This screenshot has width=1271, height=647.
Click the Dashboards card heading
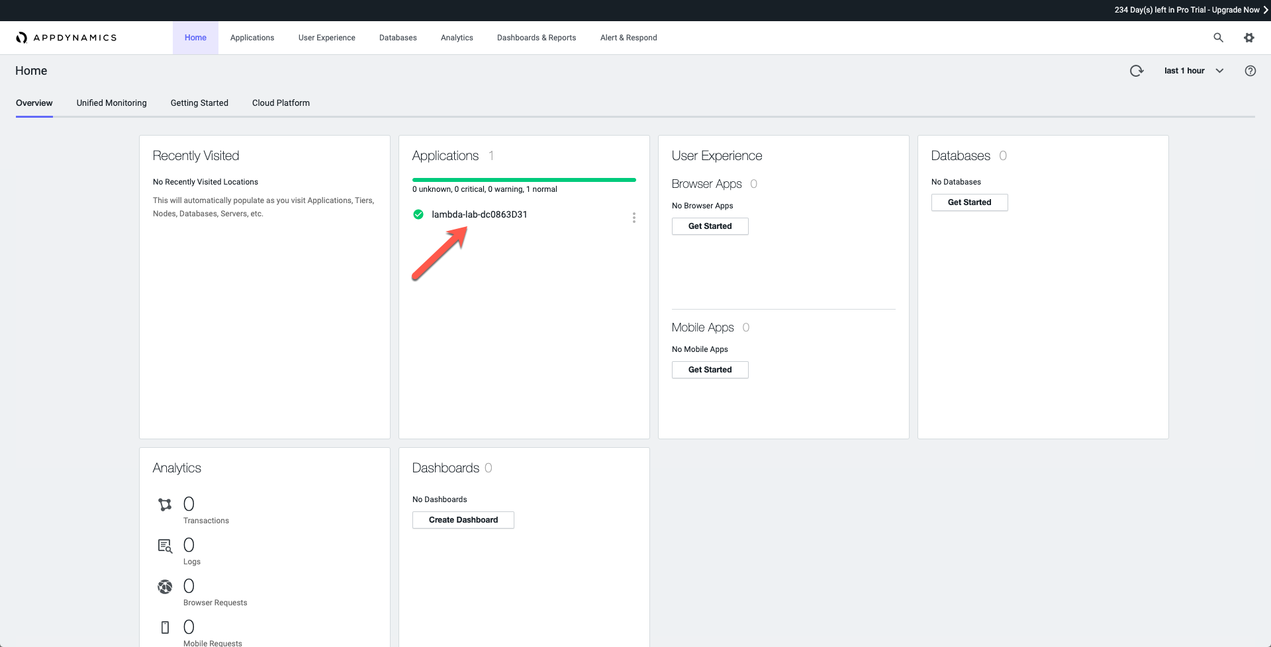tap(446, 468)
